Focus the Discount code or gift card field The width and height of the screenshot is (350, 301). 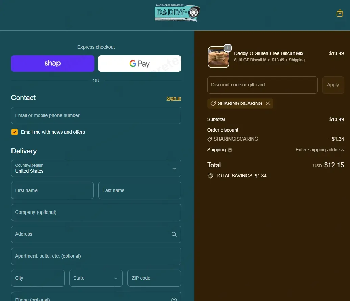coord(262,85)
